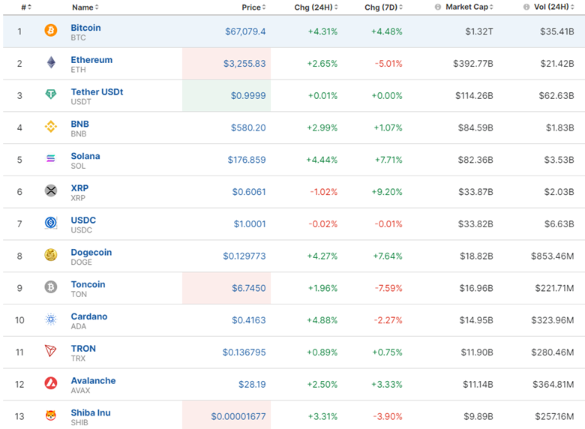Click the Toncoin logo icon
585x429 pixels.
pyautogui.click(x=51, y=286)
